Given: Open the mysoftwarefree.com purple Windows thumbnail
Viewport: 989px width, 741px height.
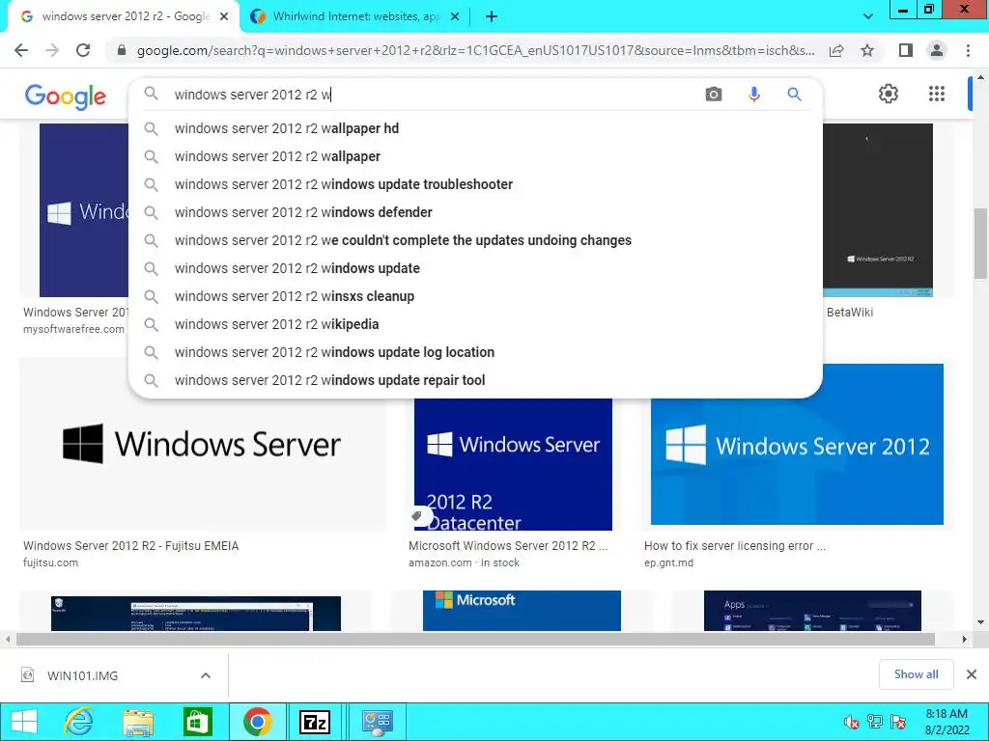Looking at the screenshot, I should coord(84,209).
